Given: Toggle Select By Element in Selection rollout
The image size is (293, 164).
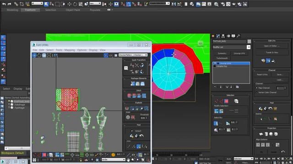Looking at the screenshot, I should pos(236,101).
